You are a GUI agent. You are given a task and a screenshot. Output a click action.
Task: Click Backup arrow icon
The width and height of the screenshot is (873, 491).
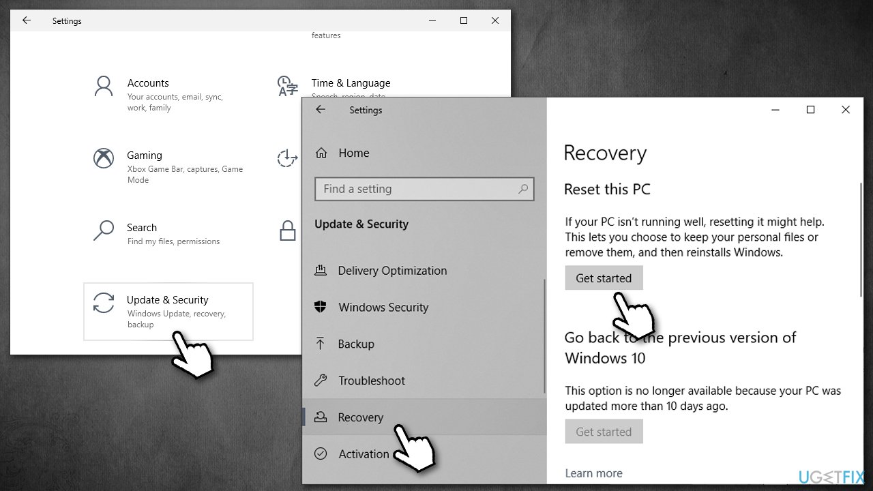[321, 344]
